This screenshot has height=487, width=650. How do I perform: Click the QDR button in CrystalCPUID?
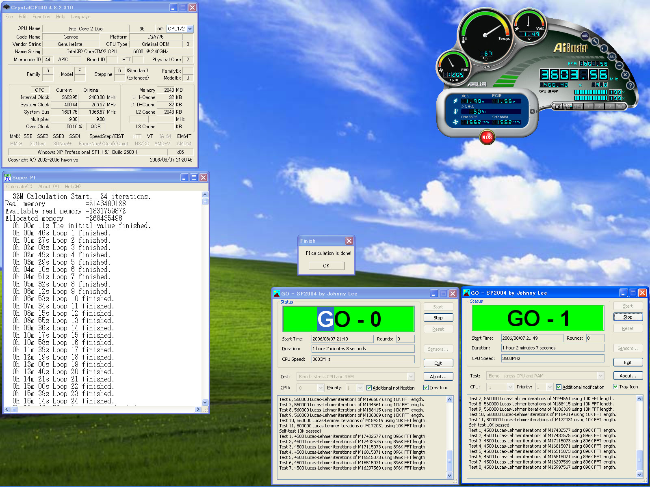click(x=96, y=127)
